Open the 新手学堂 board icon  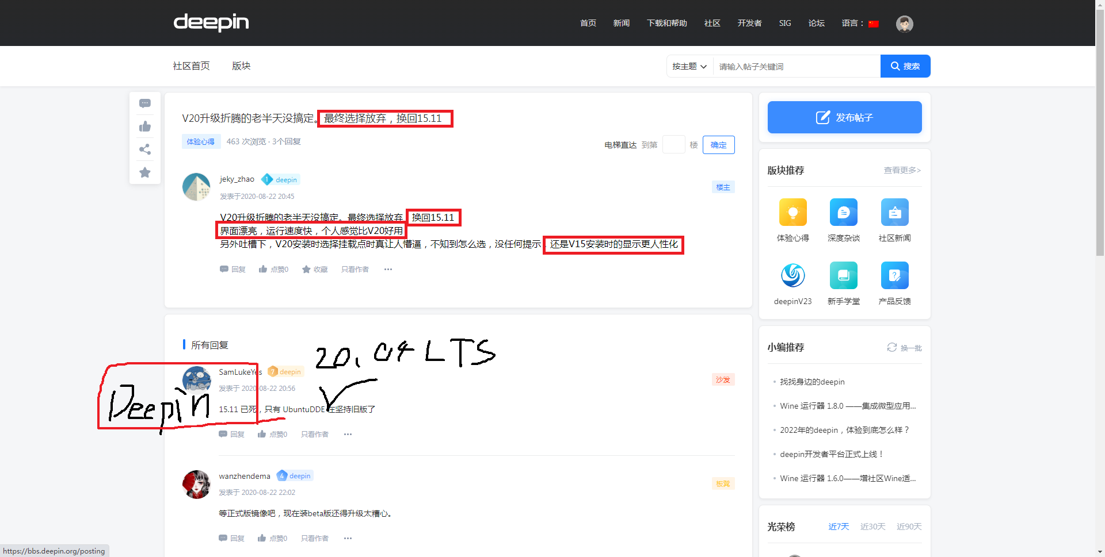click(x=844, y=275)
